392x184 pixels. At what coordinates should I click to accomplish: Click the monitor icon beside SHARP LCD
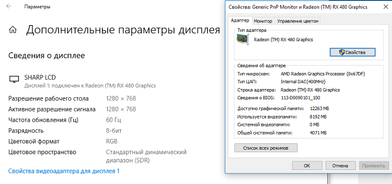(14, 79)
